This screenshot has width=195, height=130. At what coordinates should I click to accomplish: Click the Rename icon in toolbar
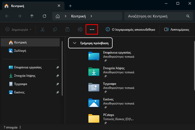pos(80,29)
